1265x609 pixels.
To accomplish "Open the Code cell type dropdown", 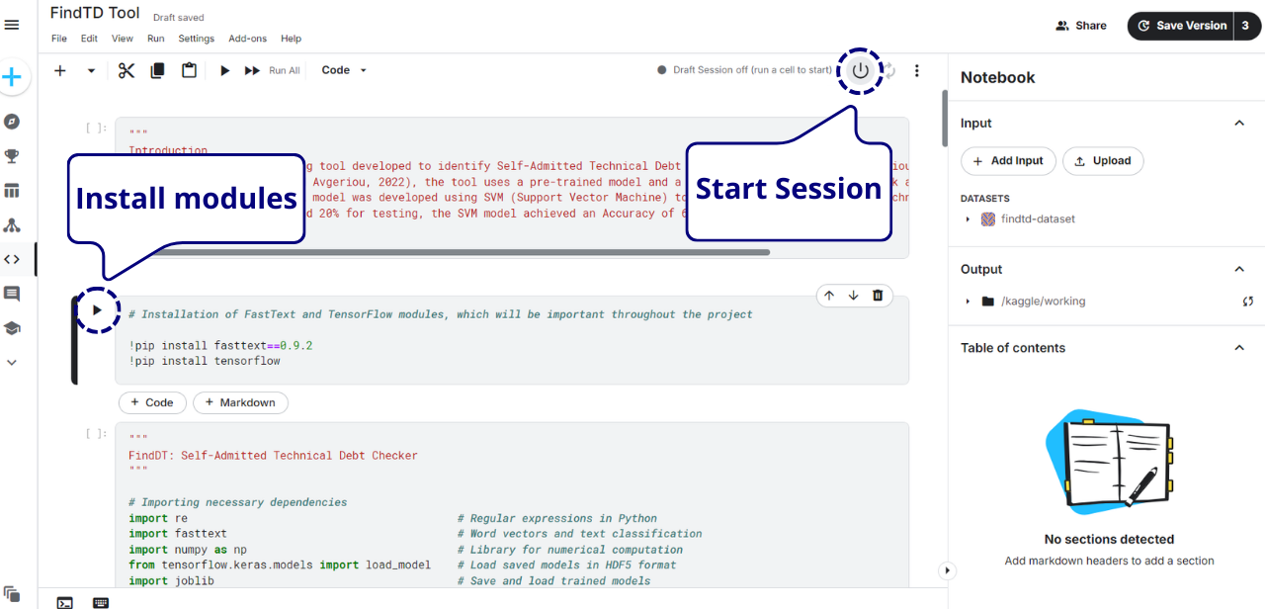I will [x=344, y=70].
